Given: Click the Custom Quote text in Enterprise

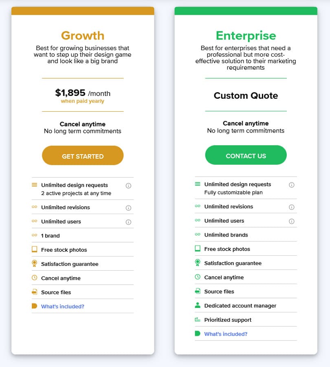Looking at the screenshot, I should click(x=246, y=95).
